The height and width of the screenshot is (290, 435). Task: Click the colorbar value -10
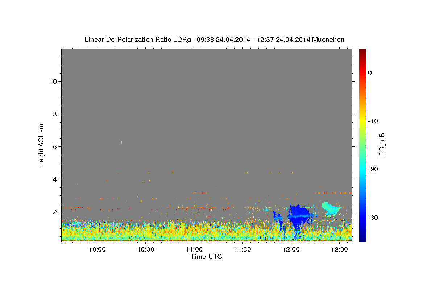click(x=373, y=121)
